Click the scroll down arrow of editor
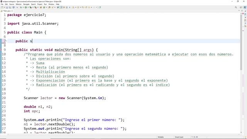 point(241,132)
